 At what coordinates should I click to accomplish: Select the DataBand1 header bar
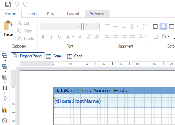(114, 91)
